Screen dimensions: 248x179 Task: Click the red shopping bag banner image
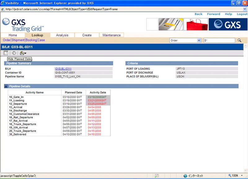click(x=196, y=24)
